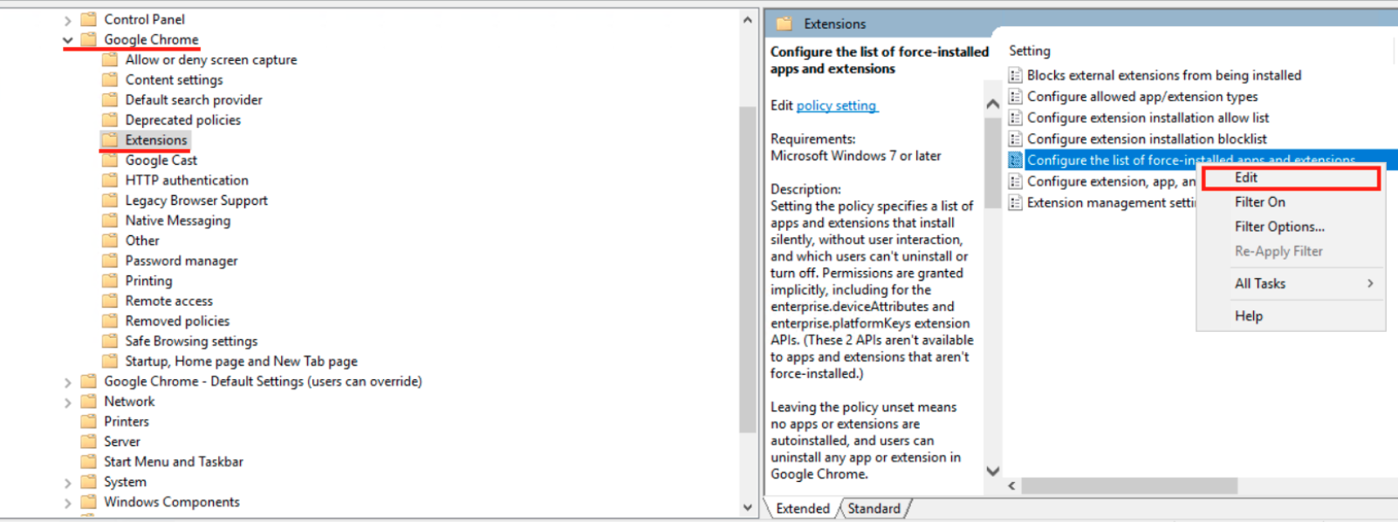Select Start Menu and Taskbar node
The image size is (1398, 522).
pyautogui.click(x=173, y=461)
